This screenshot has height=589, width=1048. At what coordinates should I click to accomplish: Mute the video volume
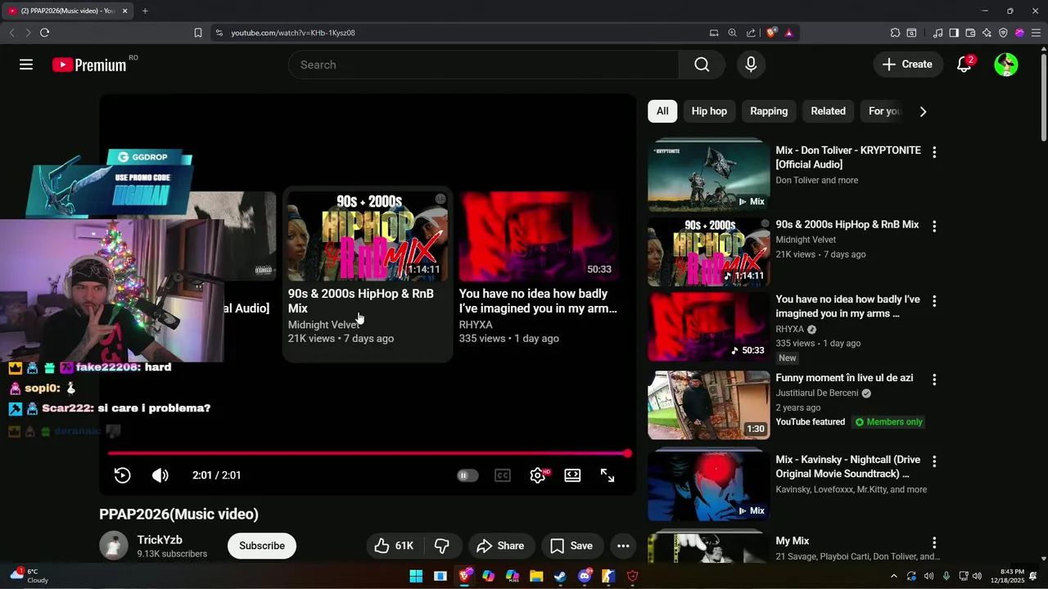tap(160, 475)
